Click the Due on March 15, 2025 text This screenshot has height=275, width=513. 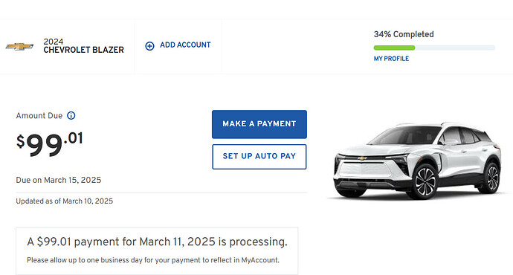[x=59, y=180]
